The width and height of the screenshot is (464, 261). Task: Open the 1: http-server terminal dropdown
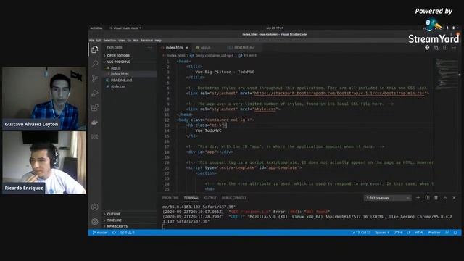(x=388, y=198)
